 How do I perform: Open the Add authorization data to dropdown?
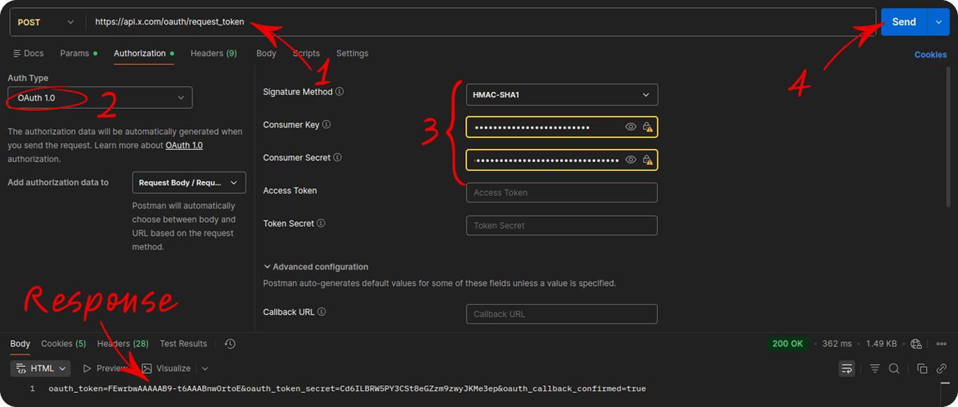click(x=189, y=182)
